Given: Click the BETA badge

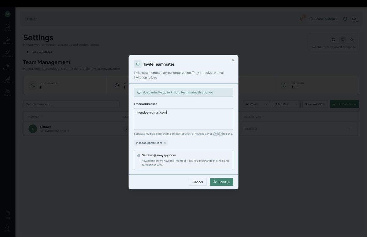Looking at the screenshot, I should (31, 19).
